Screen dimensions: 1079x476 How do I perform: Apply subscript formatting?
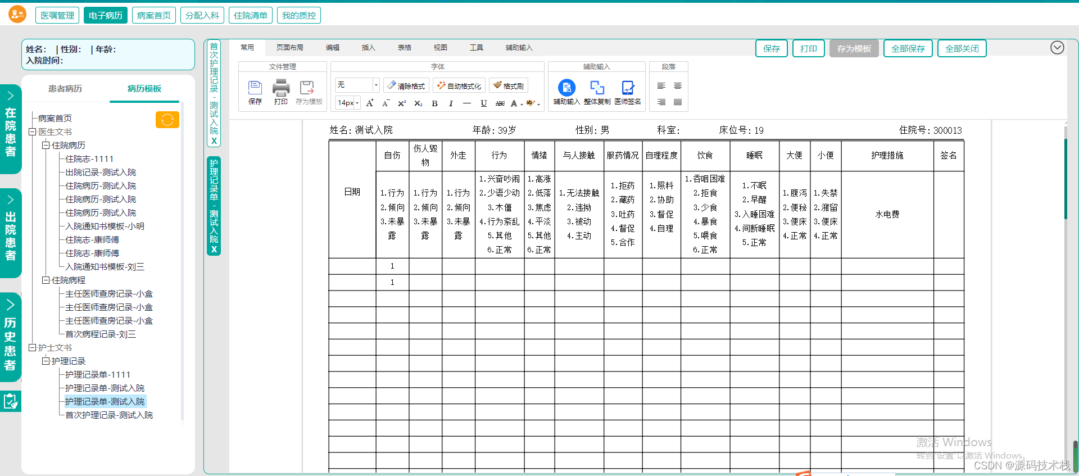coord(418,103)
